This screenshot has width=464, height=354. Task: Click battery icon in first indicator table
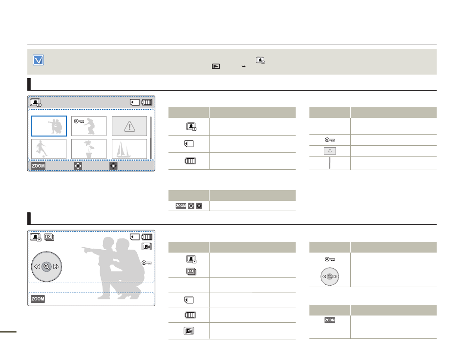pos(190,161)
